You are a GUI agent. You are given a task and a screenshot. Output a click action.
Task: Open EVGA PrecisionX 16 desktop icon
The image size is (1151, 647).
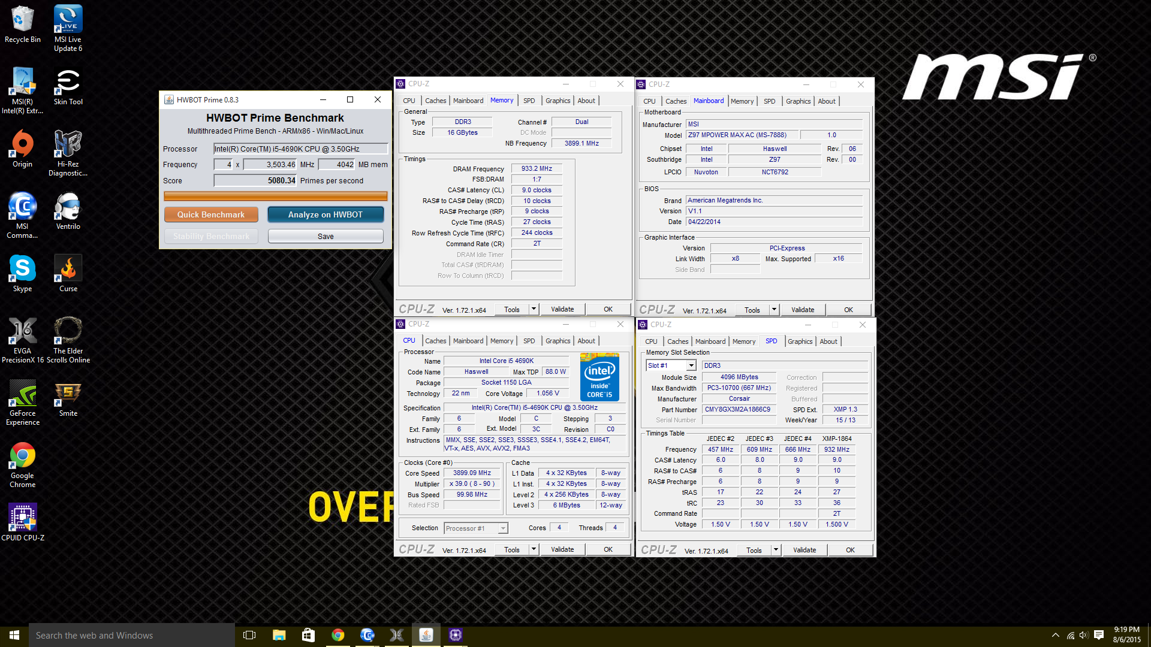[x=23, y=340]
